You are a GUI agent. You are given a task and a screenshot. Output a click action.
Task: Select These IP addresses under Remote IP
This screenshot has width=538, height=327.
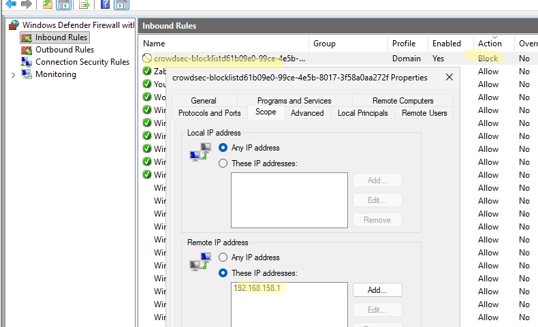(x=223, y=273)
